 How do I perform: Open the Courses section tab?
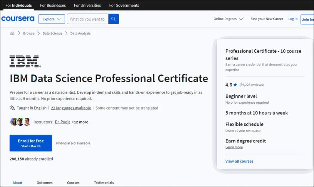point(73,183)
